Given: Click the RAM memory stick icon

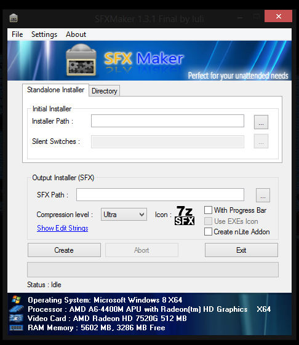Looking at the screenshot, I should pos(16,328).
